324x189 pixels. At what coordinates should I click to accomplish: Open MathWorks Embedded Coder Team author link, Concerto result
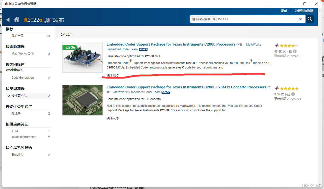[x=137, y=92]
